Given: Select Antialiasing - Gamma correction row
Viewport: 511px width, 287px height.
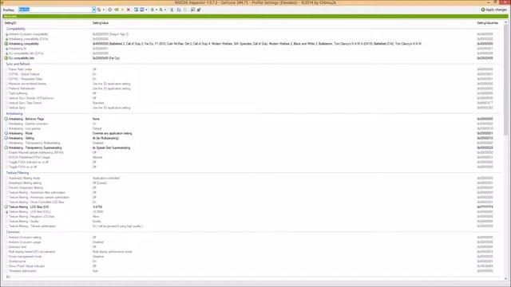Looking at the screenshot, I should (x=252, y=124).
